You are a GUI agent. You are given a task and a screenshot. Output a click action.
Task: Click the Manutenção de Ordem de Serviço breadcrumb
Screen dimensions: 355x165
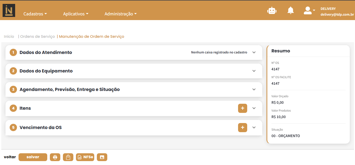(x=92, y=36)
